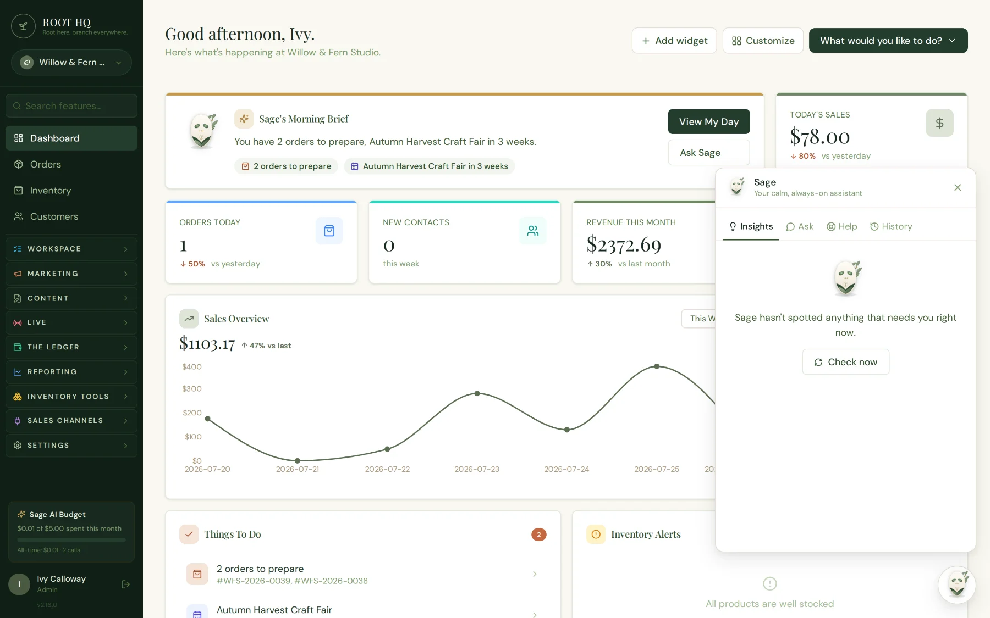Click the Sales Channels plug icon
The image size is (990, 618).
click(18, 421)
